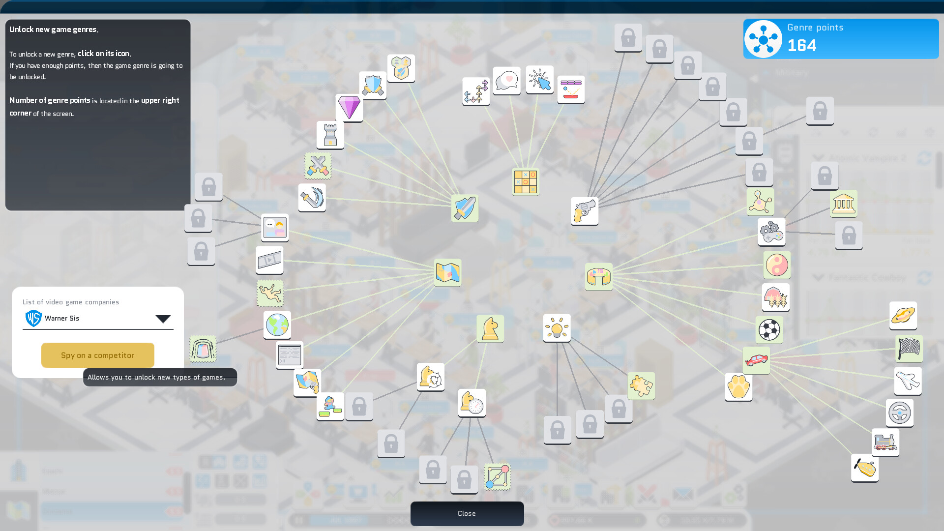944x531 pixels.
Task: Select the lightbulb genre icon
Action: coord(556,328)
